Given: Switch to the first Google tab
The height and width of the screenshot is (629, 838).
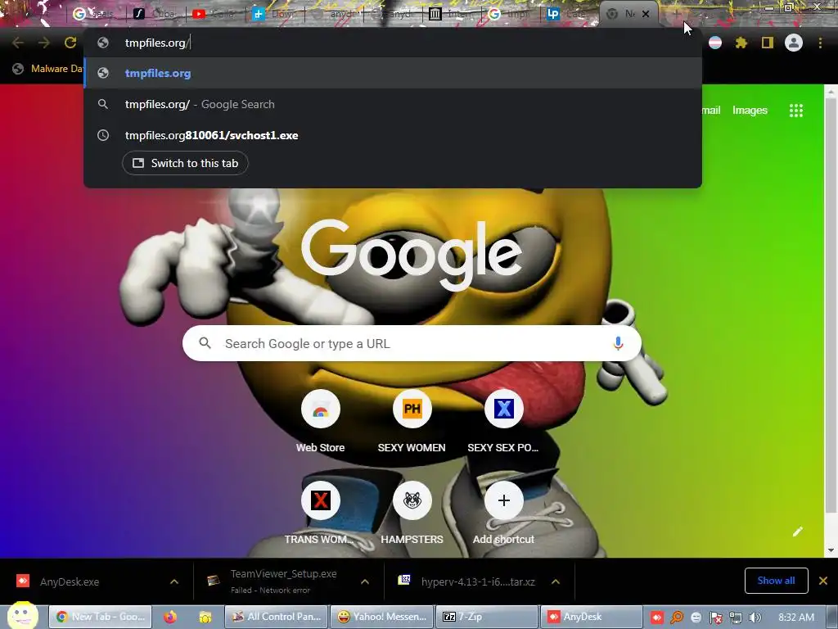Looking at the screenshot, I should tap(95, 14).
